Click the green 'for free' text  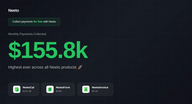[x=38, y=22]
